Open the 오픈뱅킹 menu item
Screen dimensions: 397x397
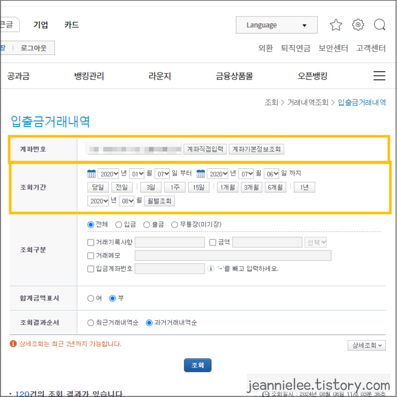click(312, 76)
